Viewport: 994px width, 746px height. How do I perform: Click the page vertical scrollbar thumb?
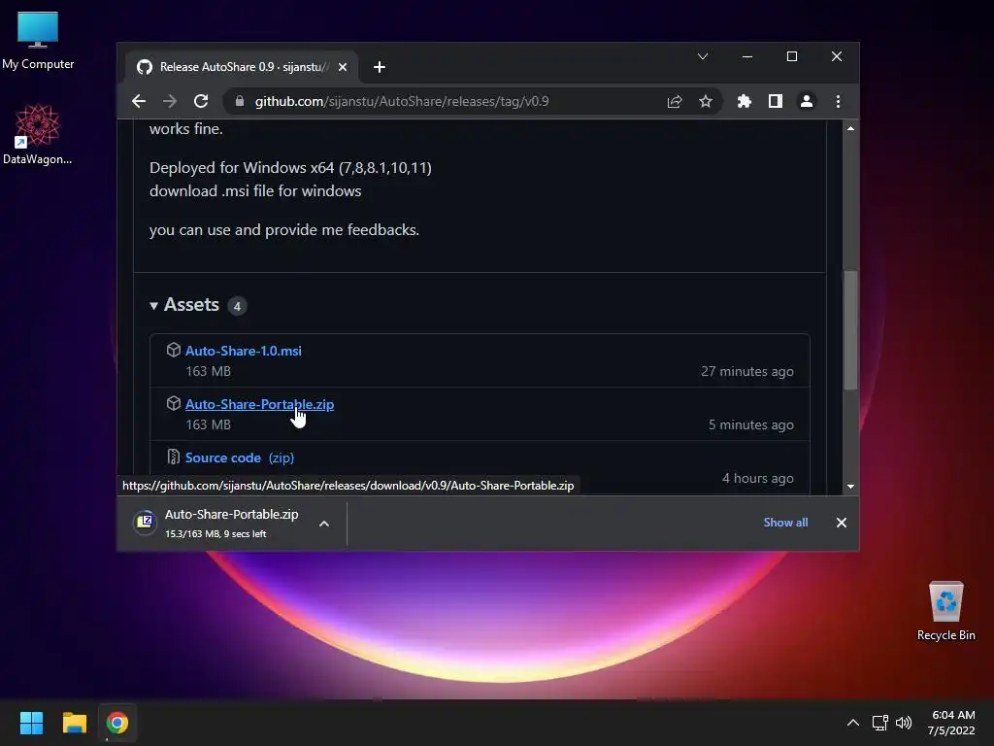[x=850, y=330]
